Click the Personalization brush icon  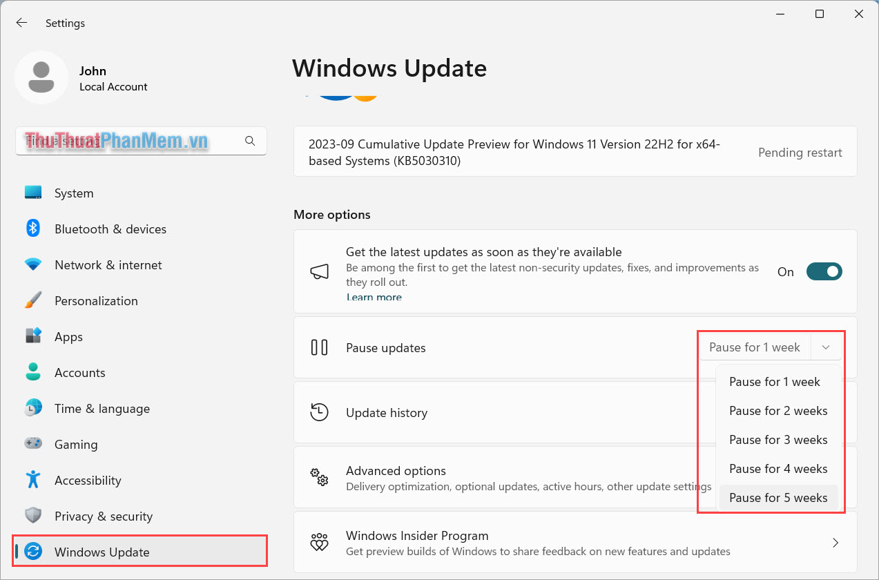32,300
